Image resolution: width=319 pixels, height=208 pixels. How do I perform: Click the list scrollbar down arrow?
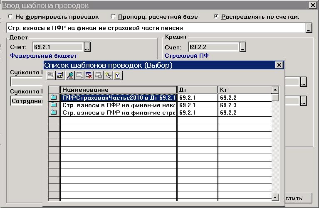tap(275, 197)
